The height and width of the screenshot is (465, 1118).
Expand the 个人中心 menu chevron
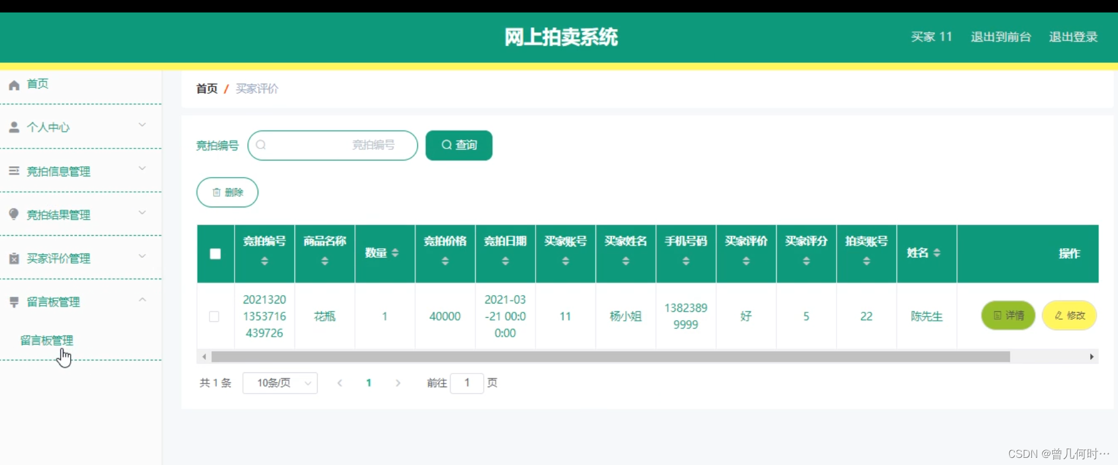pyautogui.click(x=142, y=125)
